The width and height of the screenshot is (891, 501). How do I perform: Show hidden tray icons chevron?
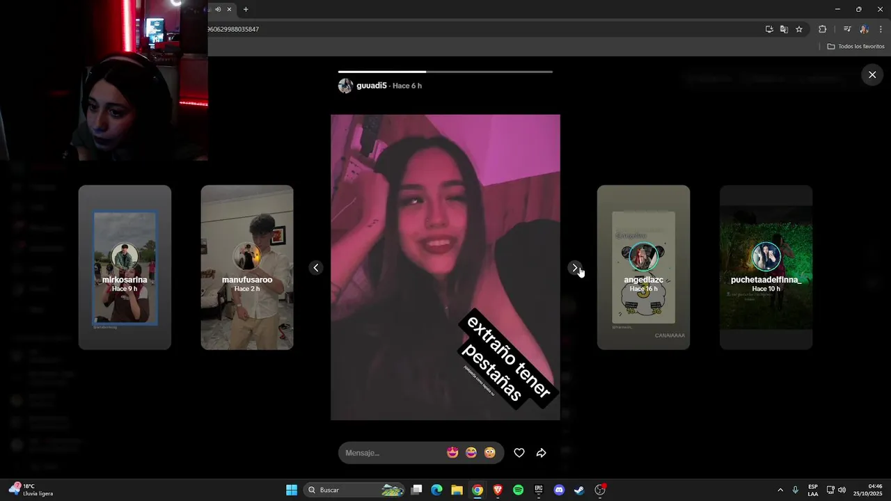click(x=780, y=490)
